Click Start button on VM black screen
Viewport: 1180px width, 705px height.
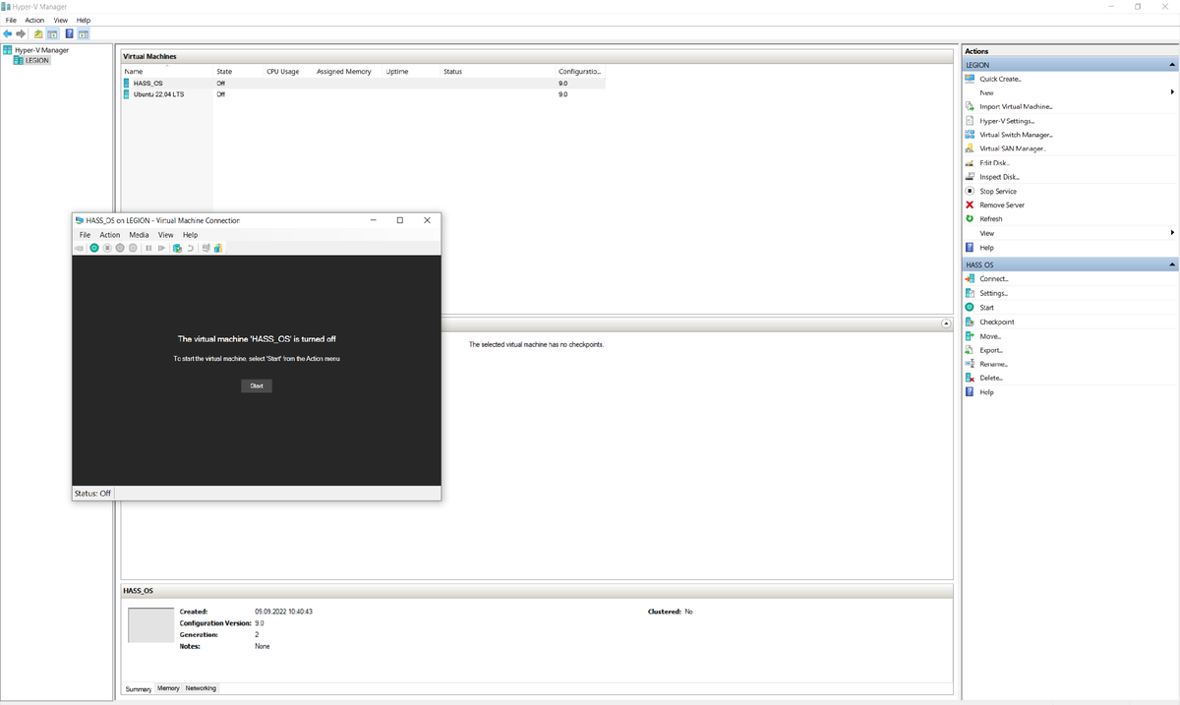(257, 386)
